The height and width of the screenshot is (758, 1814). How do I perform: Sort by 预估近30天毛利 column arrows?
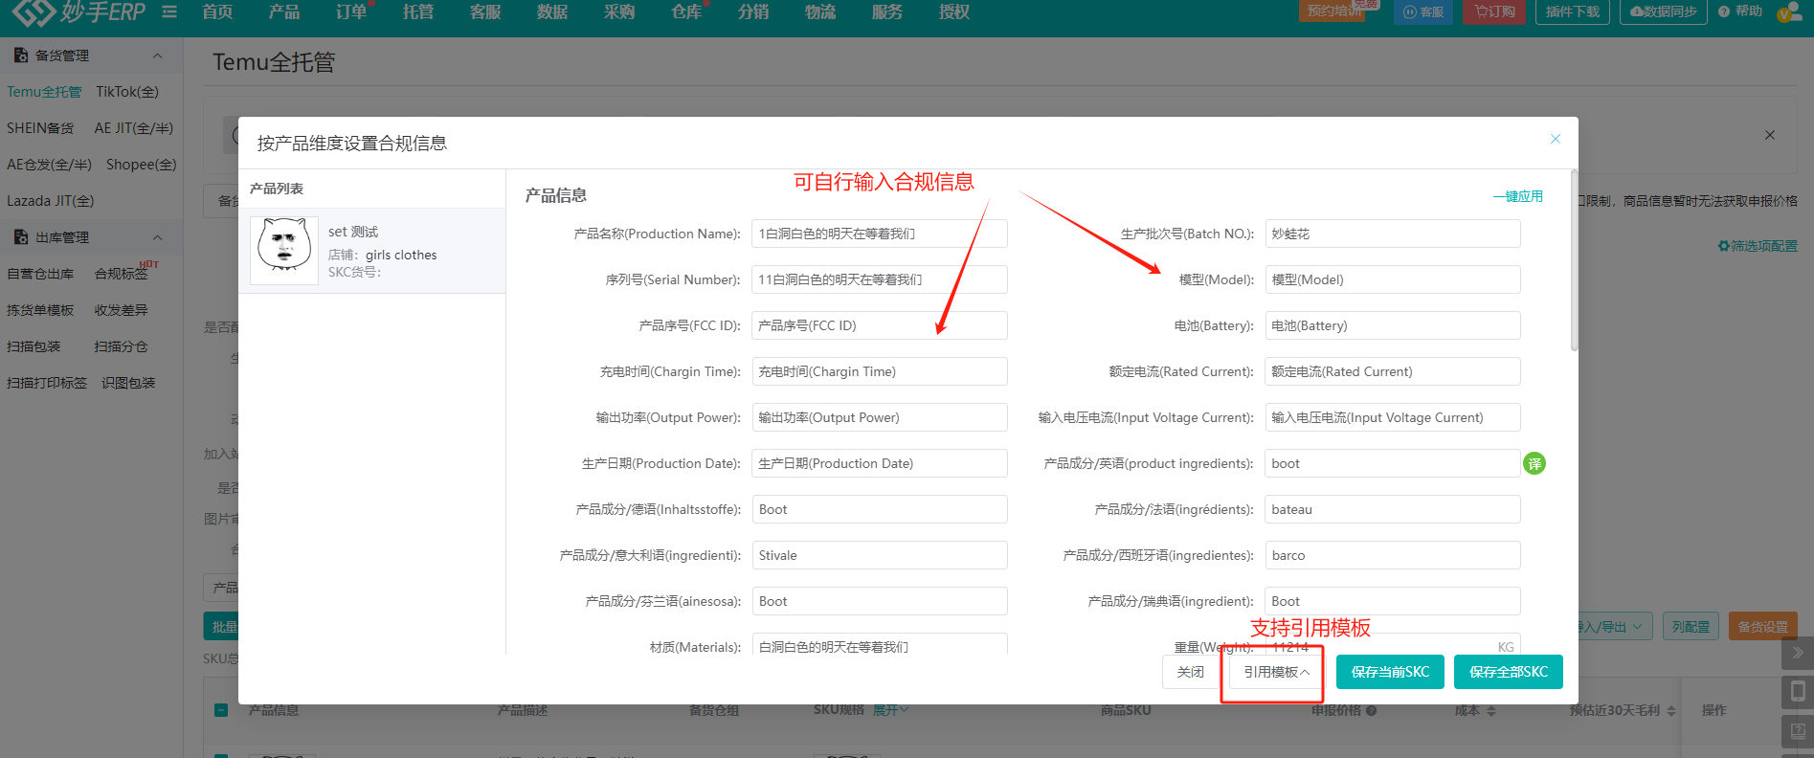coord(1671,710)
